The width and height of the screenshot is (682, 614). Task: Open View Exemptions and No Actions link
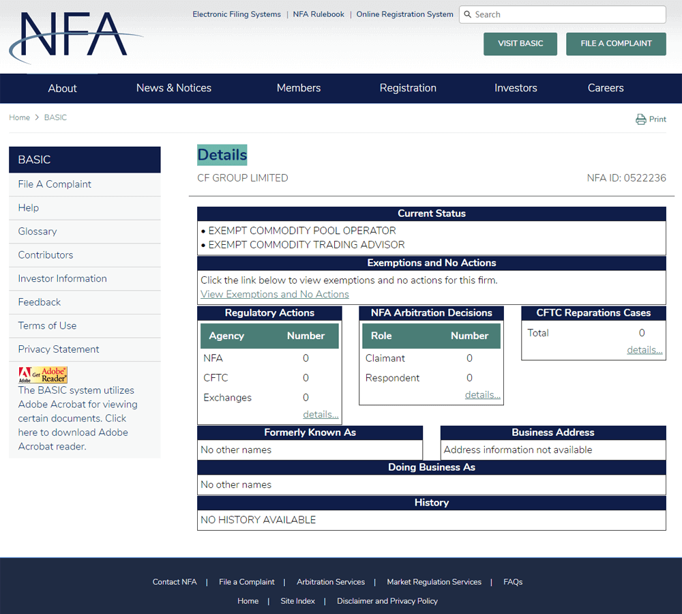(x=274, y=294)
